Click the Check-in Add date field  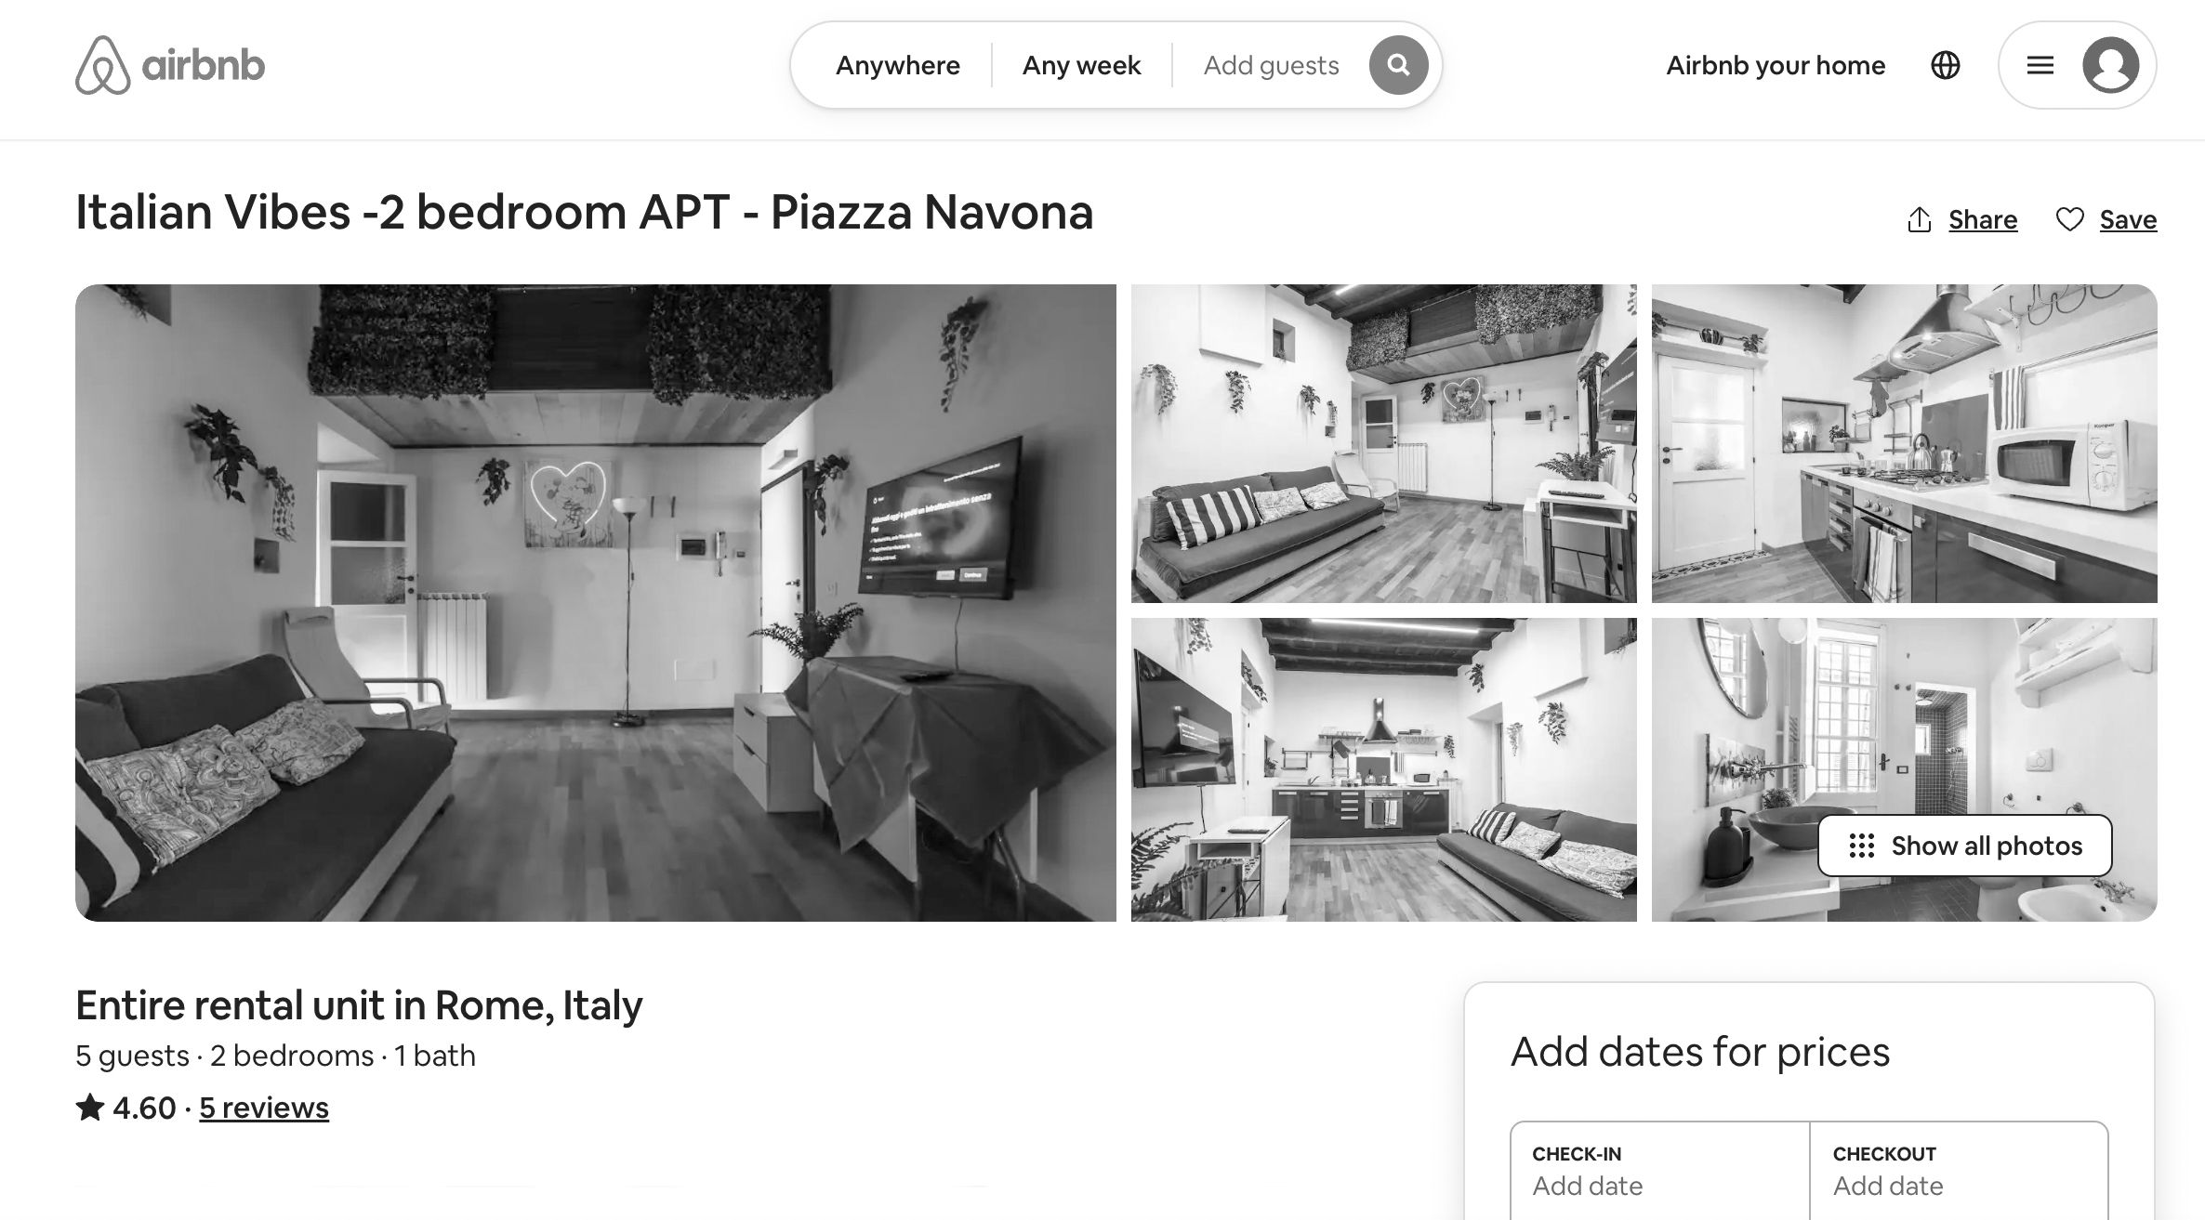pyautogui.click(x=1660, y=1171)
